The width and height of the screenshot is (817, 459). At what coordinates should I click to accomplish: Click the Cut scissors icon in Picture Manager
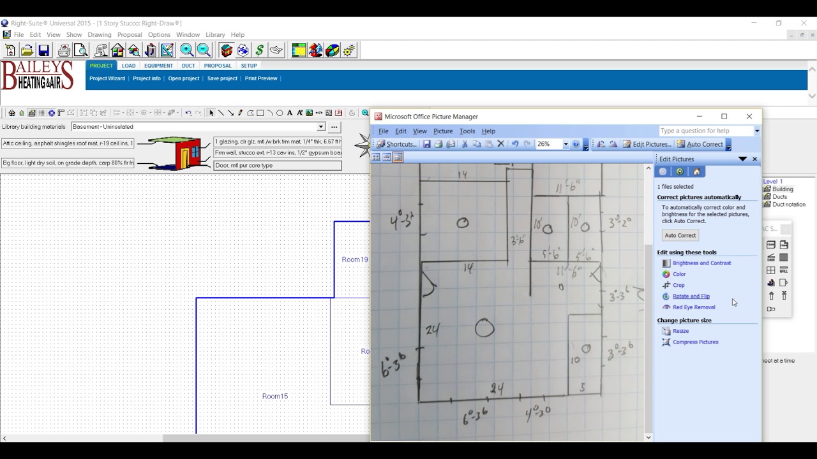point(465,144)
